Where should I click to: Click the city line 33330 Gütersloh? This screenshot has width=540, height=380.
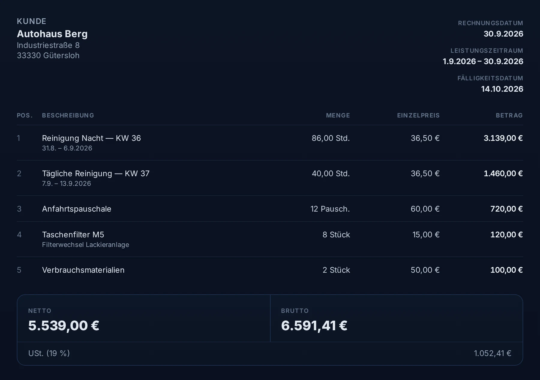[48, 55]
